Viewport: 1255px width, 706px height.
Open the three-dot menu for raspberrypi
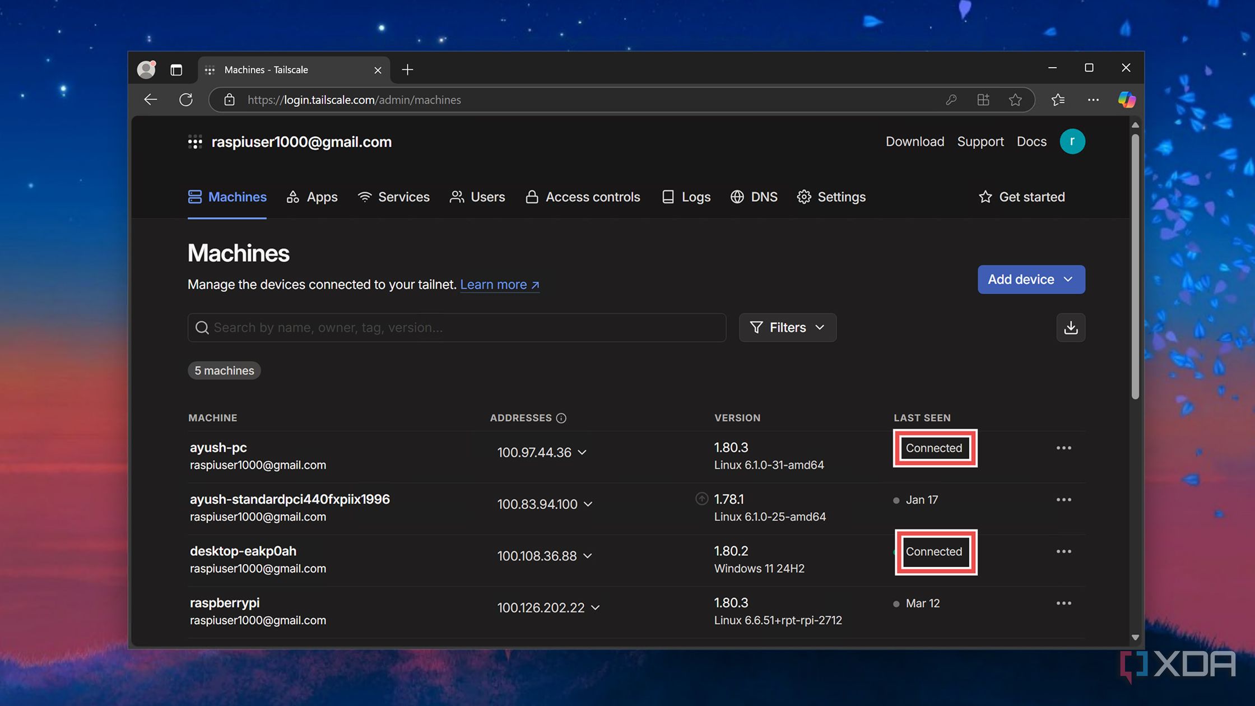[x=1063, y=603]
